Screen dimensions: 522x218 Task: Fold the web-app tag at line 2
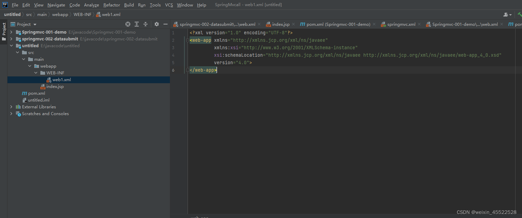(x=187, y=40)
